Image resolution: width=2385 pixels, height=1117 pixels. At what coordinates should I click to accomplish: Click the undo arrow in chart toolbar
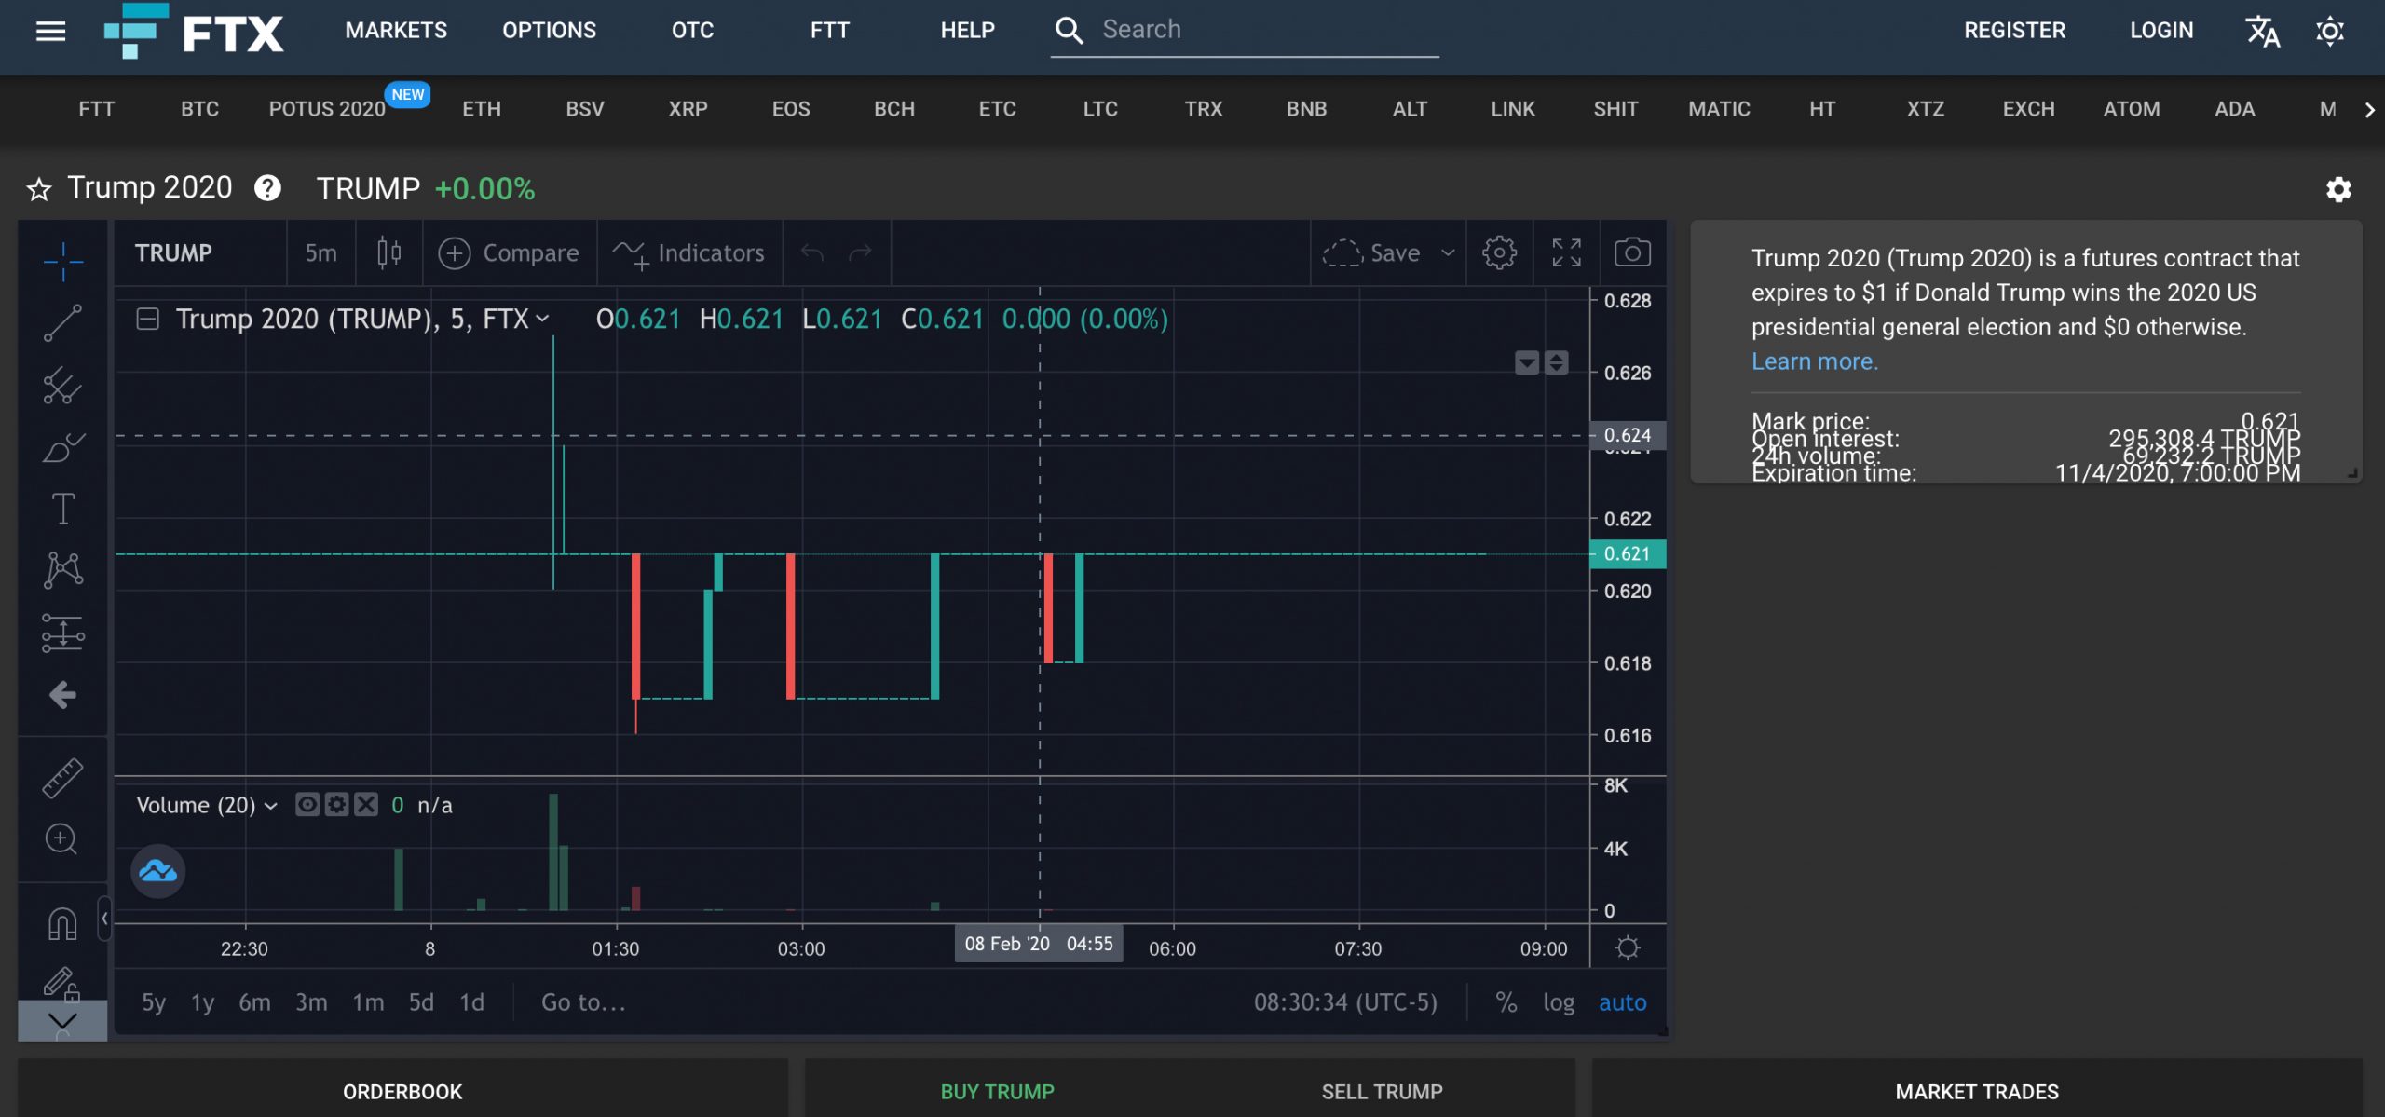coord(812,252)
